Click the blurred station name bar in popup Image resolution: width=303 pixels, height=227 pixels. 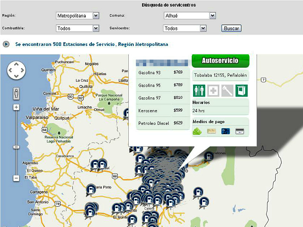[x=162, y=63]
